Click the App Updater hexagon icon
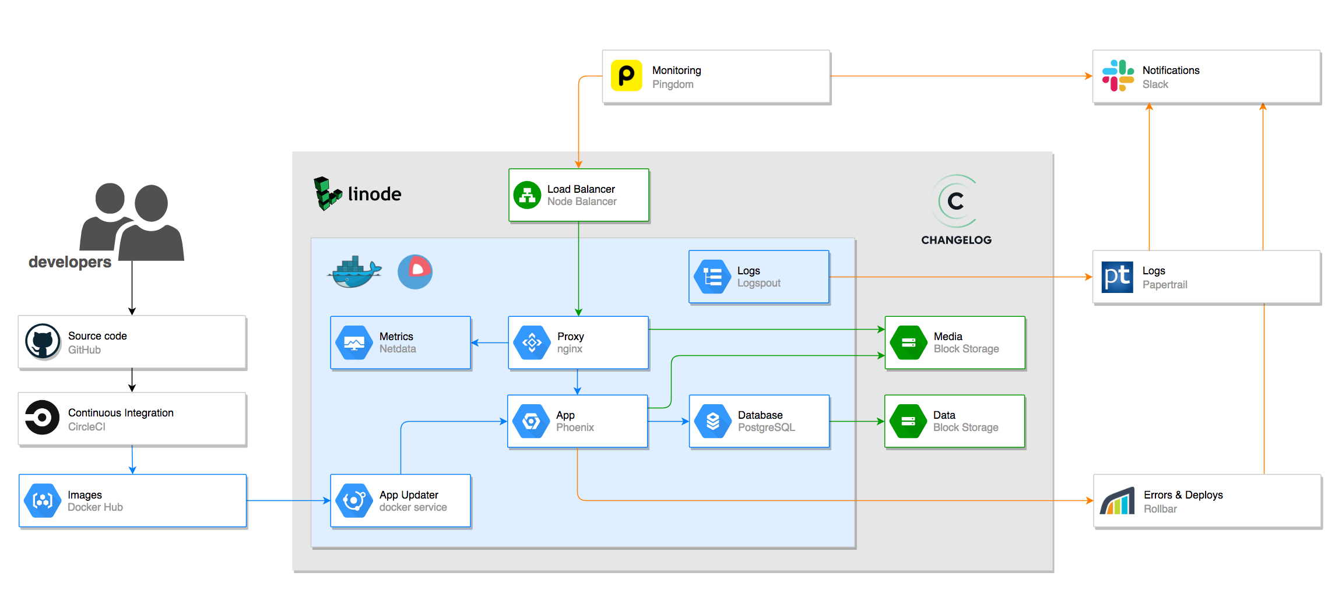 354,501
